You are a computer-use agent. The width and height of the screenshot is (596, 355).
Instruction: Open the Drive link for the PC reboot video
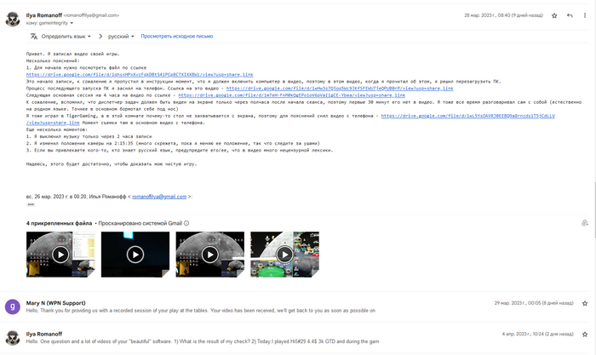[x=340, y=89]
